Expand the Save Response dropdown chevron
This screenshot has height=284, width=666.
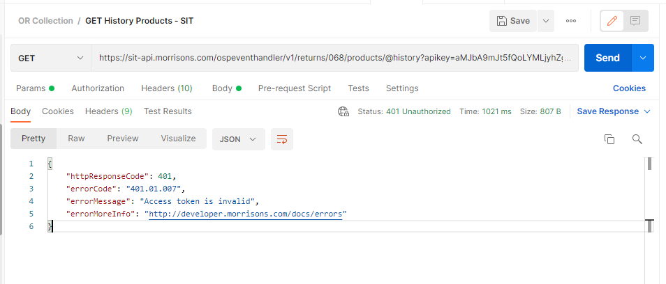tap(647, 112)
